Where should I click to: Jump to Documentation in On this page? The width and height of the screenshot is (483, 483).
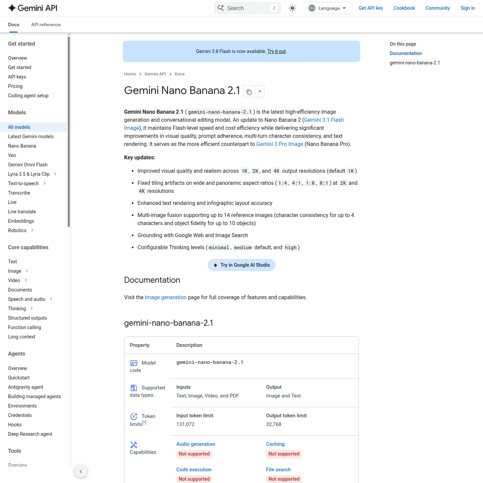click(x=406, y=53)
